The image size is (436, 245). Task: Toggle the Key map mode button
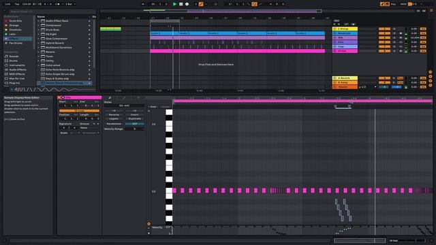pos(393,4)
